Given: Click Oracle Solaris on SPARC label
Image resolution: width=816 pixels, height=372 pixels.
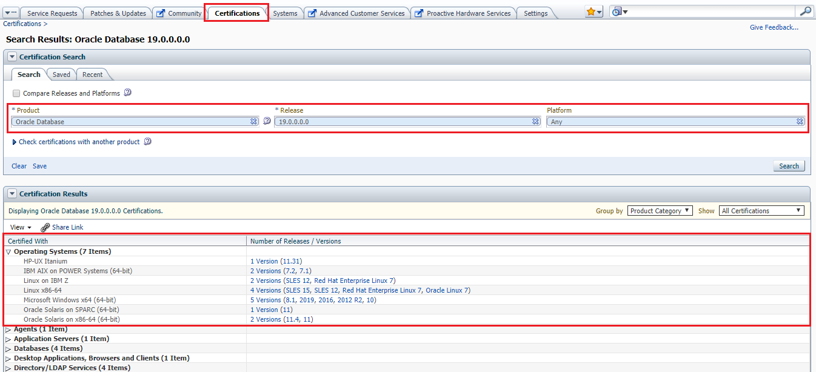Looking at the screenshot, I should 70,310.
